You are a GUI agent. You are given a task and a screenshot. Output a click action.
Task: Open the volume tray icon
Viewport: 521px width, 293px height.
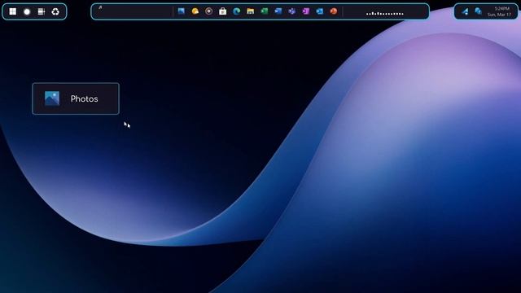(478, 11)
